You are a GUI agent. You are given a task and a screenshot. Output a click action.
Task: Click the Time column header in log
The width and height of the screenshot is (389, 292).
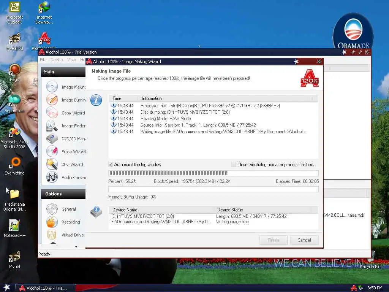tap(124, 98)
